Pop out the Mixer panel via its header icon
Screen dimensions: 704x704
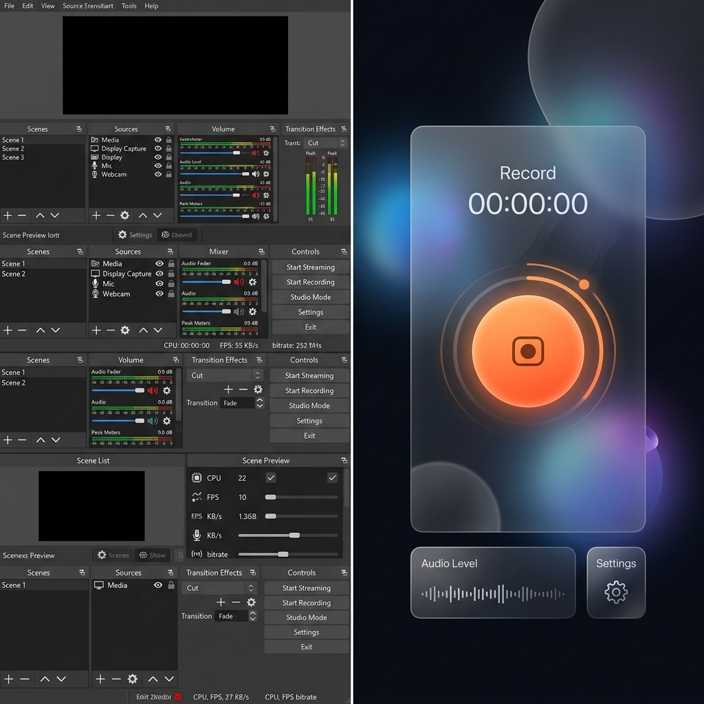(261, 252)
